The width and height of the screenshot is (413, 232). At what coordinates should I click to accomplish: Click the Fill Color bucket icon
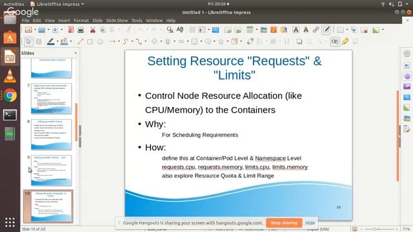pos(64,41)
